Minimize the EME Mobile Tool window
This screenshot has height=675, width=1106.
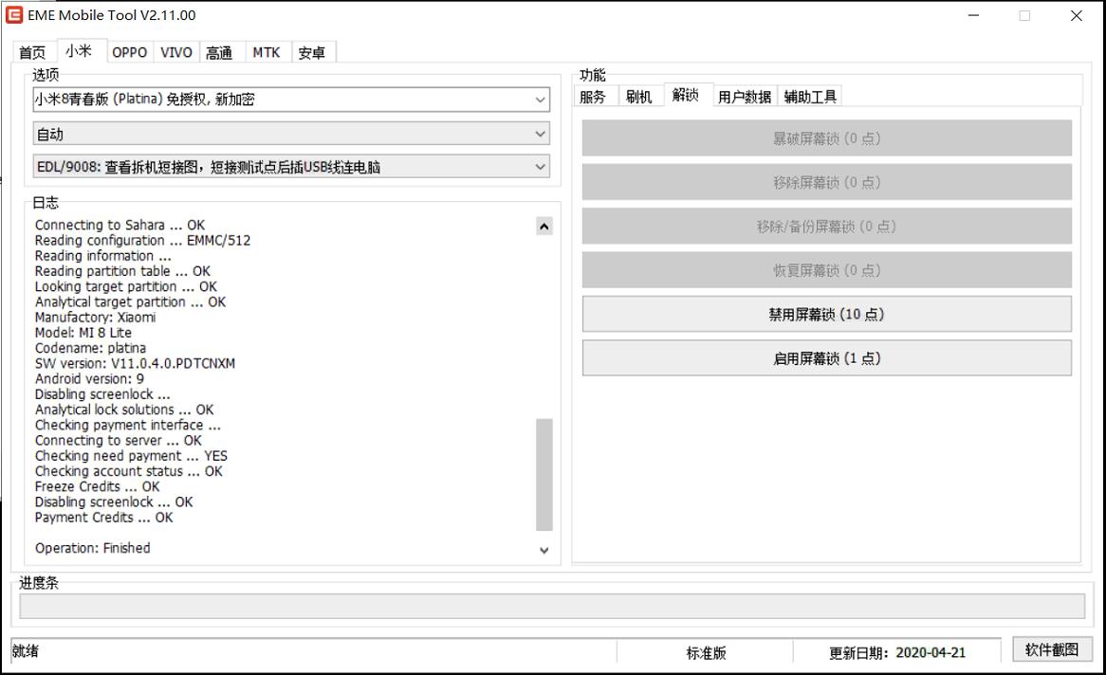[x=973, y=15]
